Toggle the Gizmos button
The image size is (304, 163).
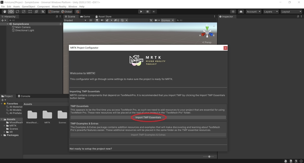[165, 20]
